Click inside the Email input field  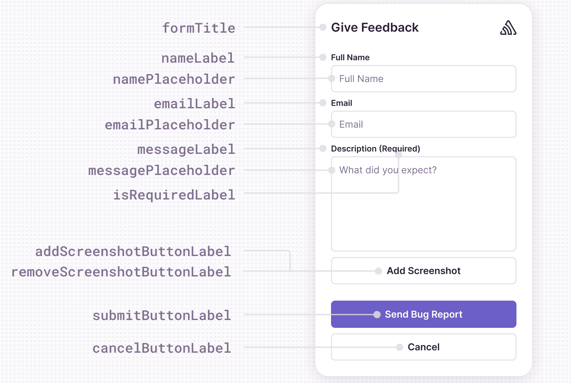(423, 124)
